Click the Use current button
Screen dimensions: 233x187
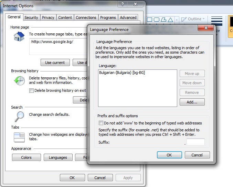pyautogui.click(x=55, y=63)
